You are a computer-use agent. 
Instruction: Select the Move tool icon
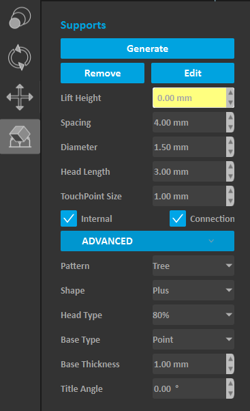(x=20, y=97)
